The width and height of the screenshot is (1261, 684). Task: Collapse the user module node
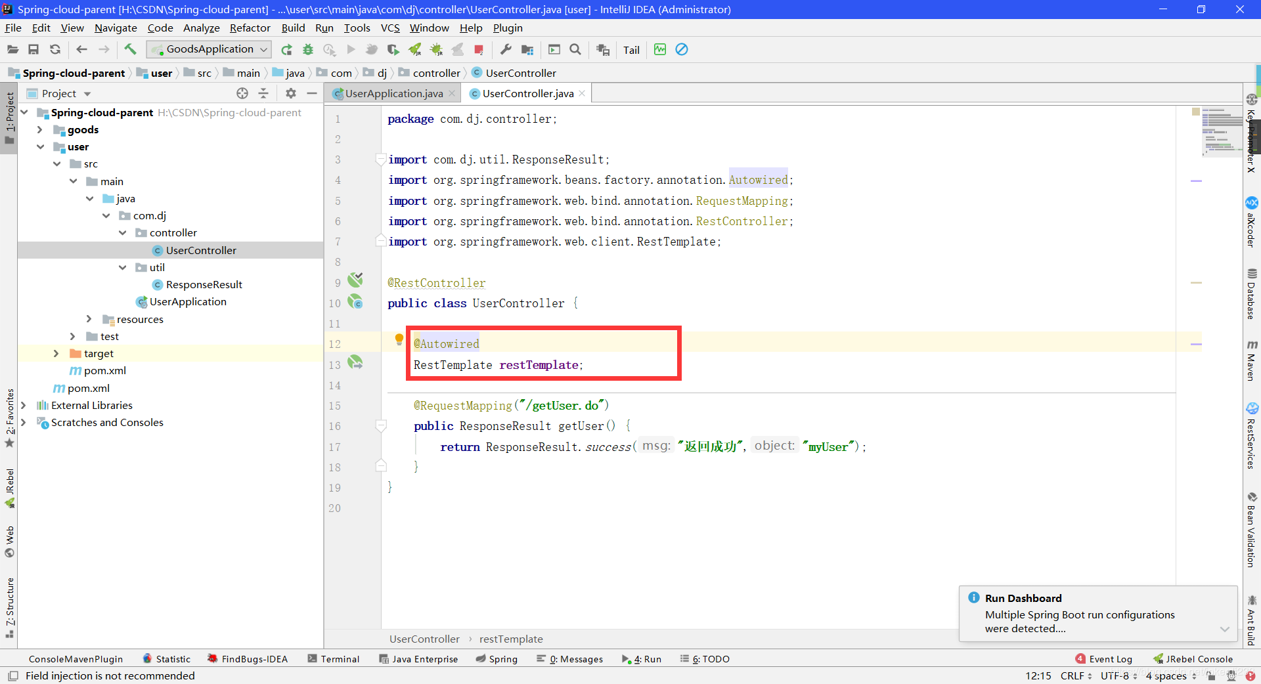[x=39, y=146]
